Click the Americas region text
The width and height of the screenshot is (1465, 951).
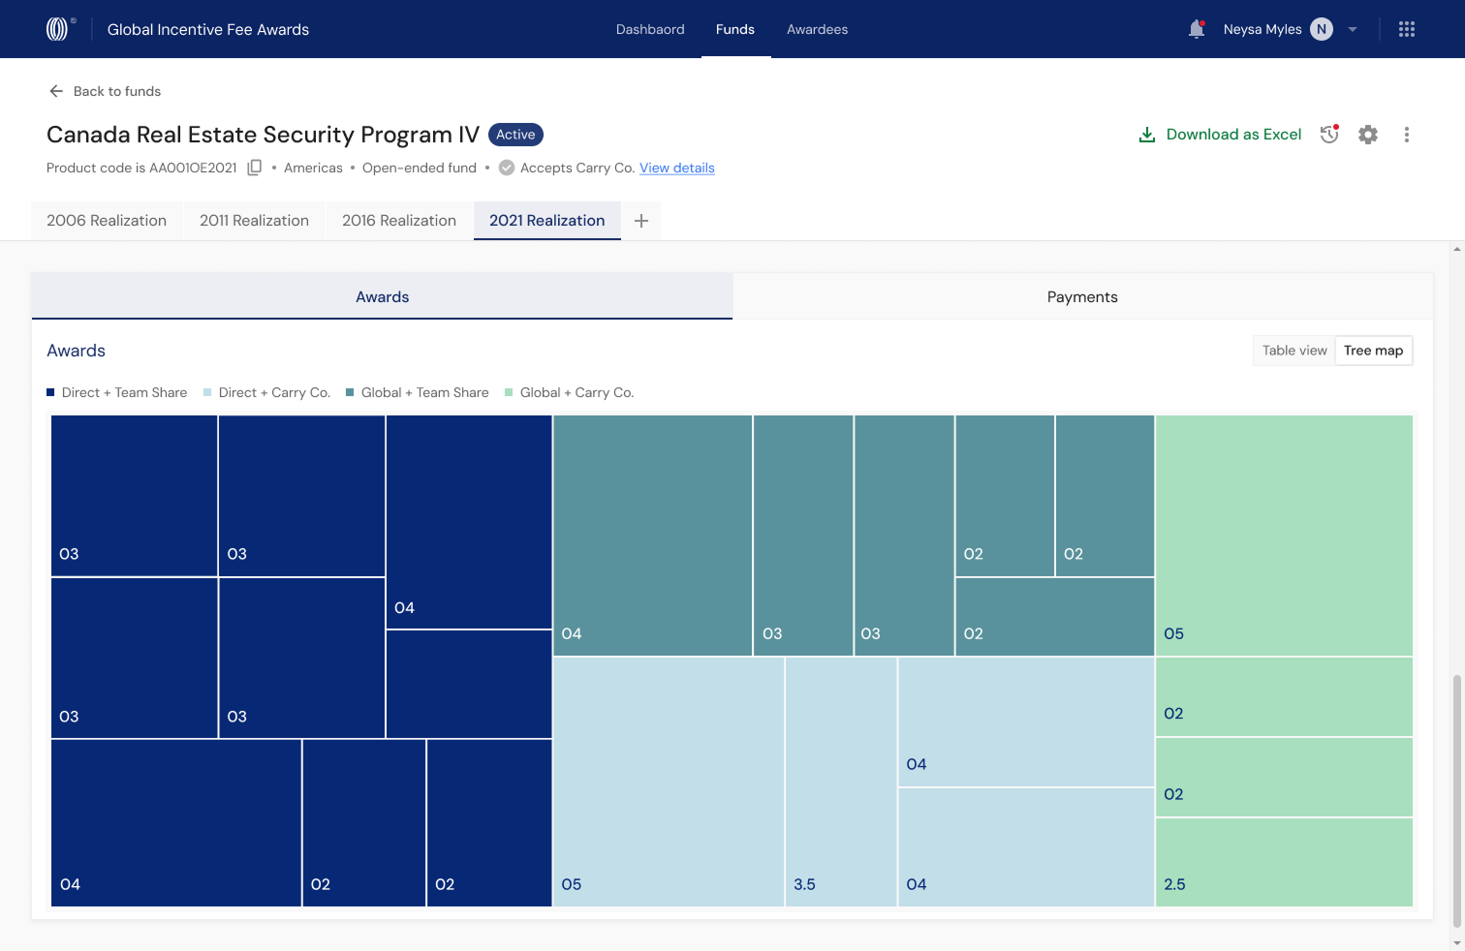point(313,168)
